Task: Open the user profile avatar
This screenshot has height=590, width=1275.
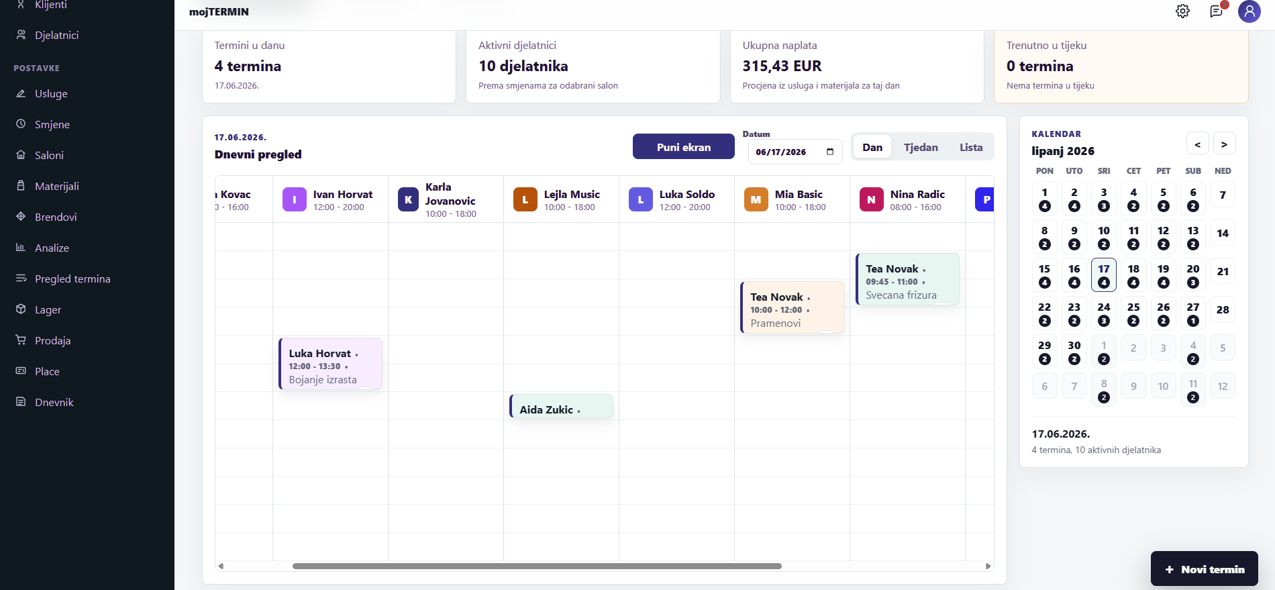Action: 1249,11
